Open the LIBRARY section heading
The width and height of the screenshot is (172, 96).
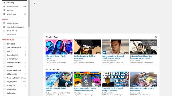5,19
